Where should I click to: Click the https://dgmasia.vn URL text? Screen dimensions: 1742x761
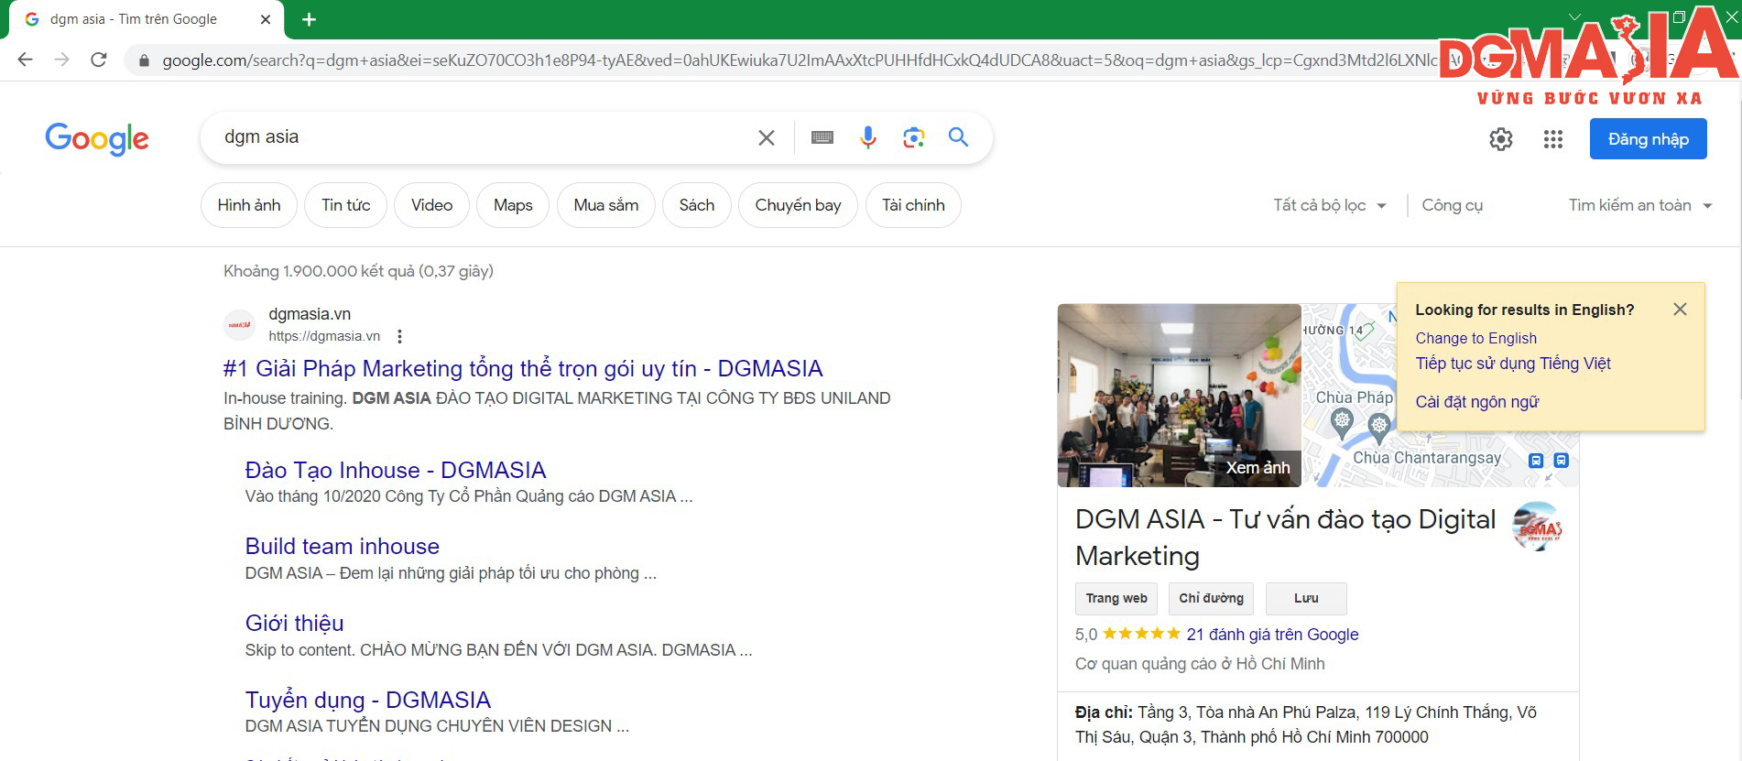coord(324,336)
